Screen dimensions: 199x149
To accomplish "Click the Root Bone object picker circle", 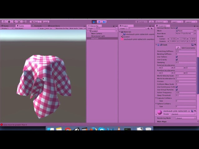I will [x=195, y=34].
